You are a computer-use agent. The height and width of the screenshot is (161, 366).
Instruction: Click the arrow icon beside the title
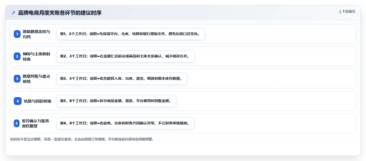13,13
